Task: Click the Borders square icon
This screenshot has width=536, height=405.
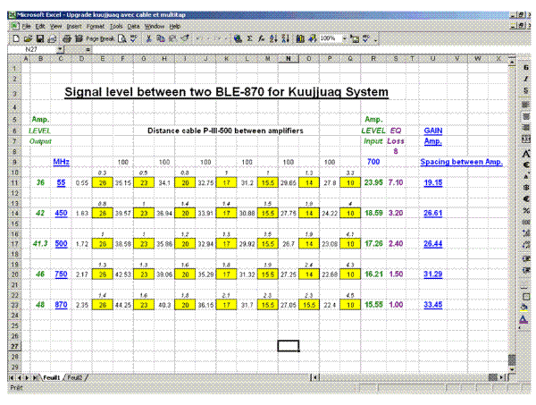Action: [x=526, y=296]
